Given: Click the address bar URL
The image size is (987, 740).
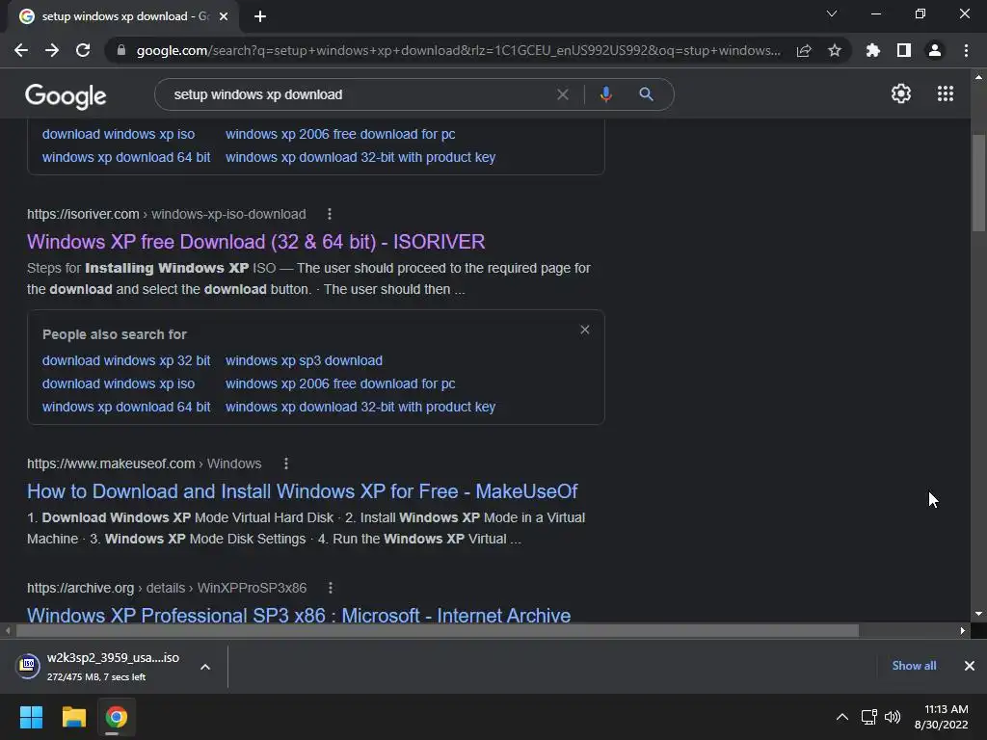Looking at the screenshot, I should [x=458, y=50].
